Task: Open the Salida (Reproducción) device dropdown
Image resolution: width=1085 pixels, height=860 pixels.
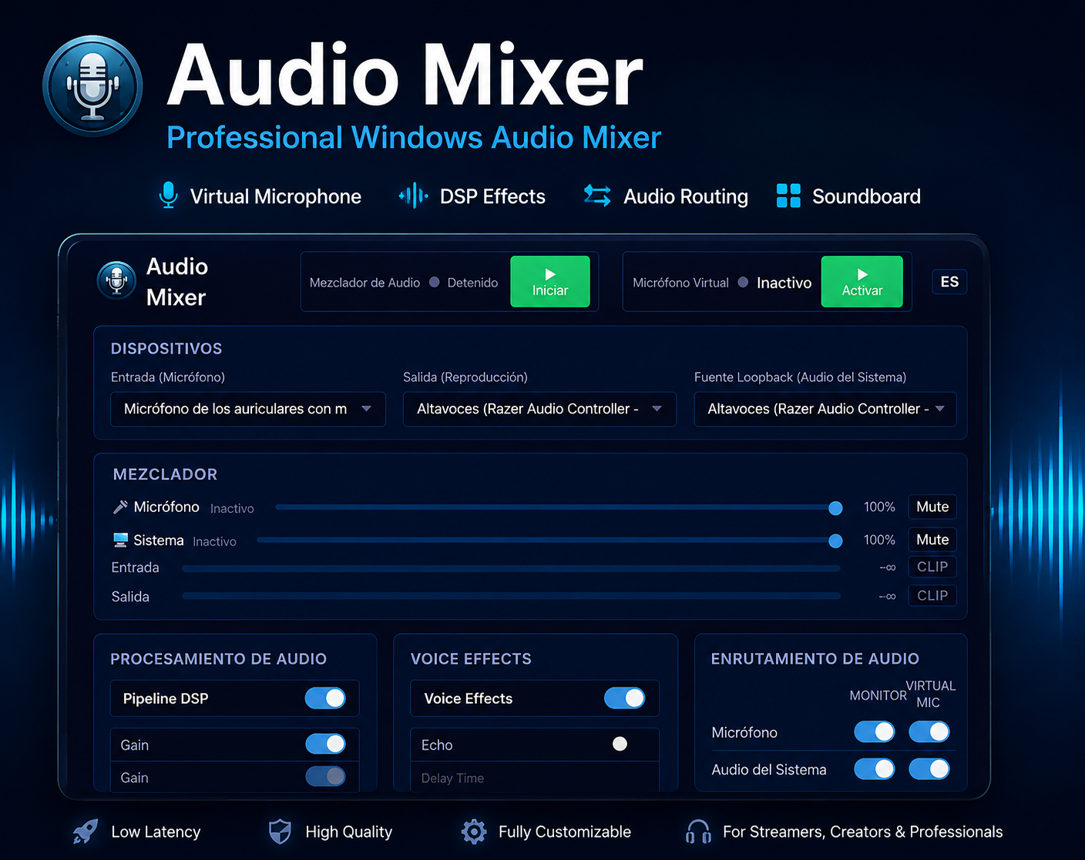Action: [x=539, y=409]
